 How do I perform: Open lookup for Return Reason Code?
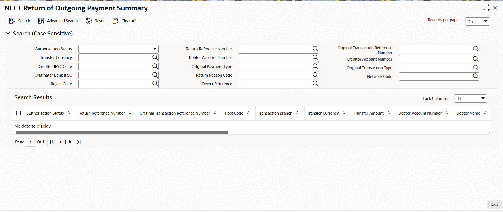[315, 75]
